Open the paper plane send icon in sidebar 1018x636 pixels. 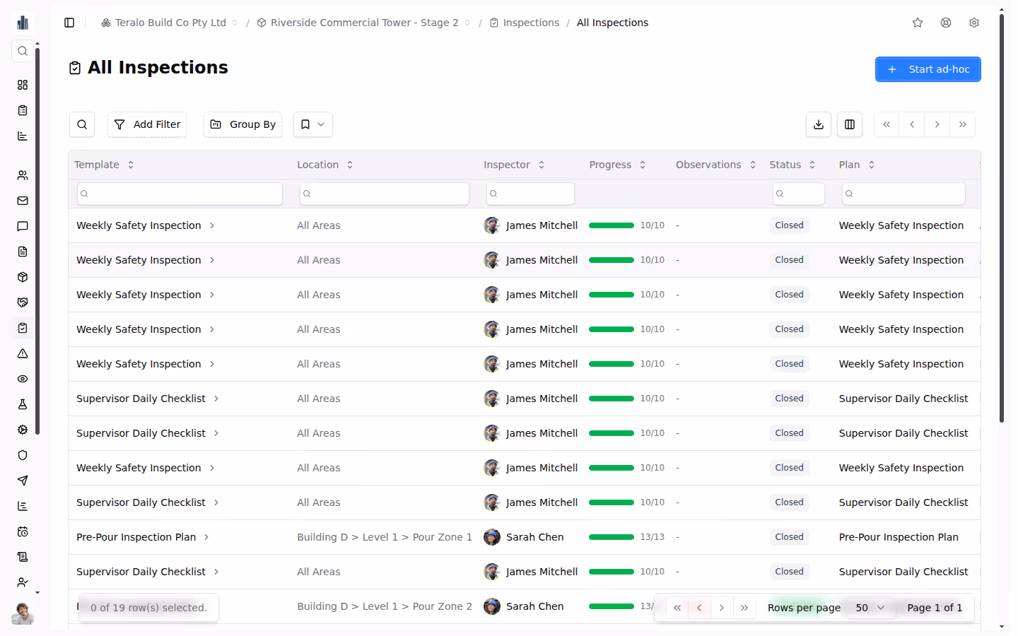pos(23,481)
